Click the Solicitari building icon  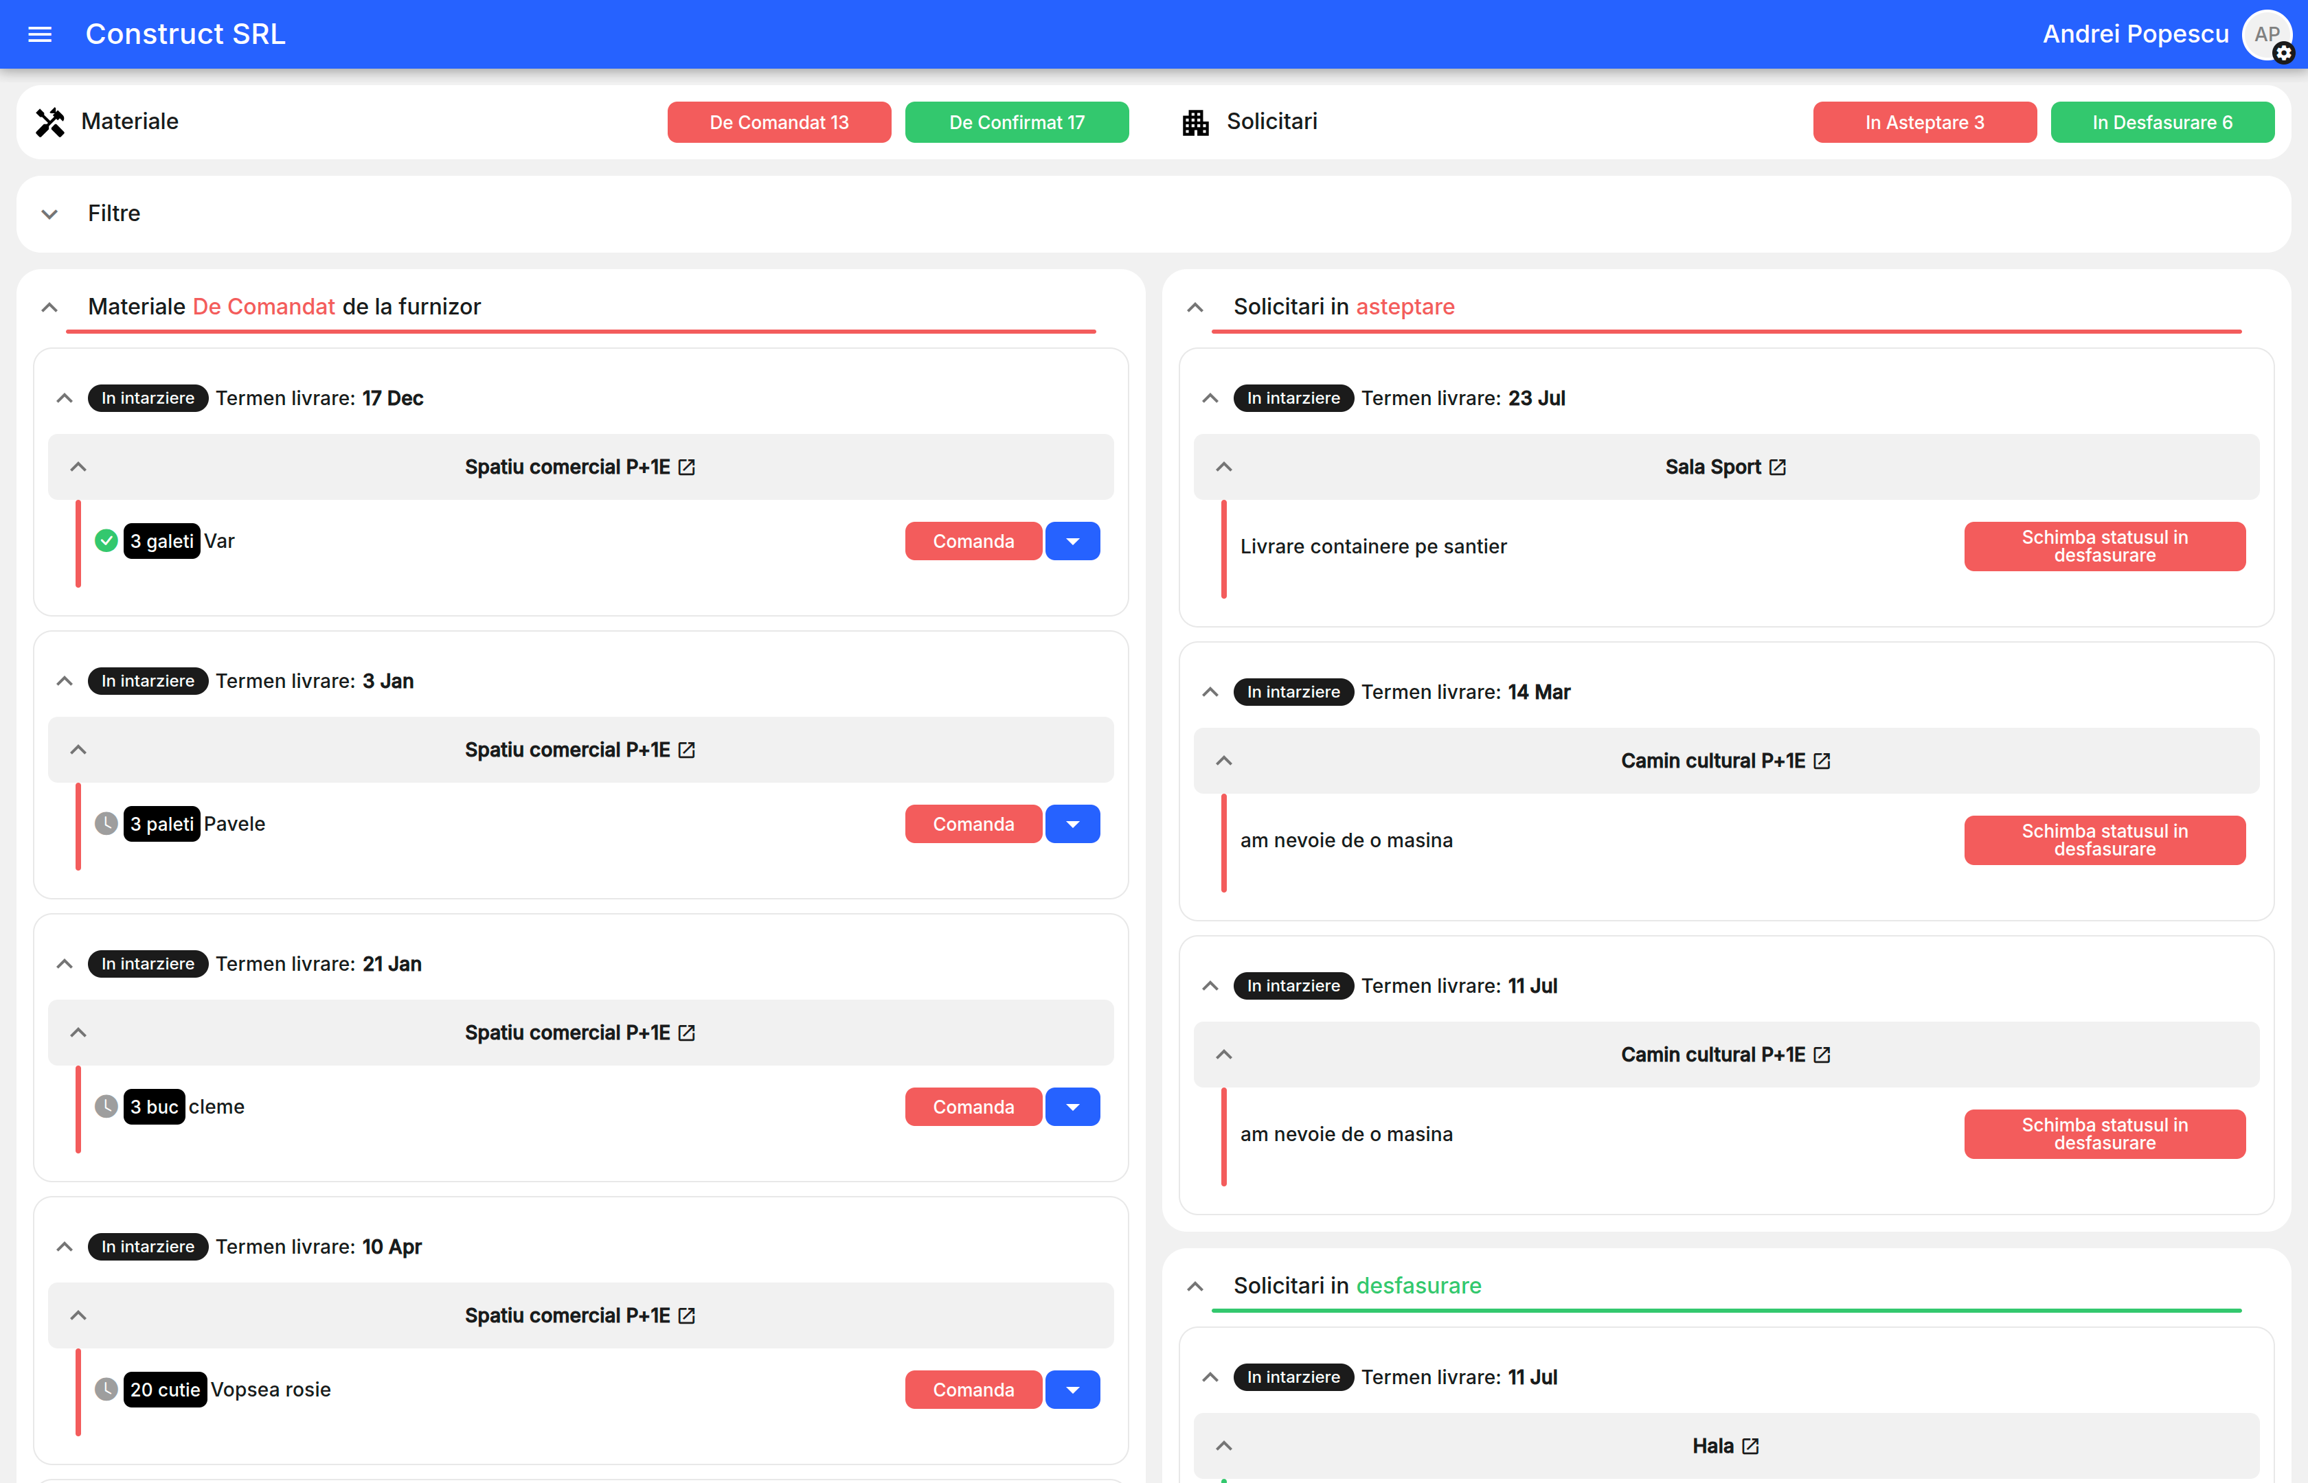[1195, 122]
